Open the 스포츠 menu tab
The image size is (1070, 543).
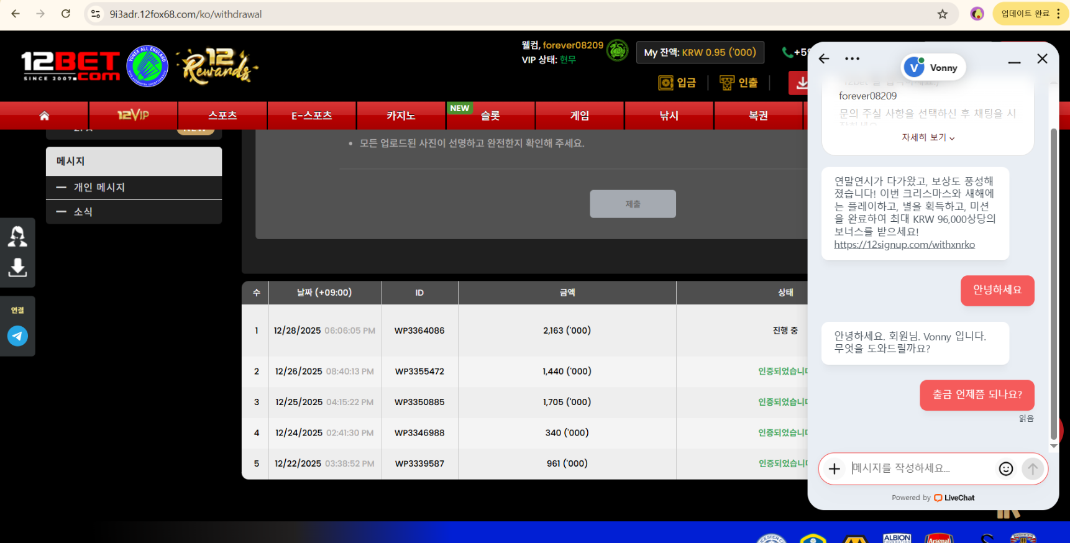(x=222, y=116)
